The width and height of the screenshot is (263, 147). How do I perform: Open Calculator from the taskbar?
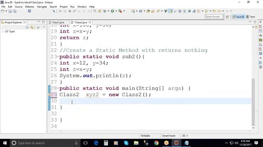(x=106, y=143)
